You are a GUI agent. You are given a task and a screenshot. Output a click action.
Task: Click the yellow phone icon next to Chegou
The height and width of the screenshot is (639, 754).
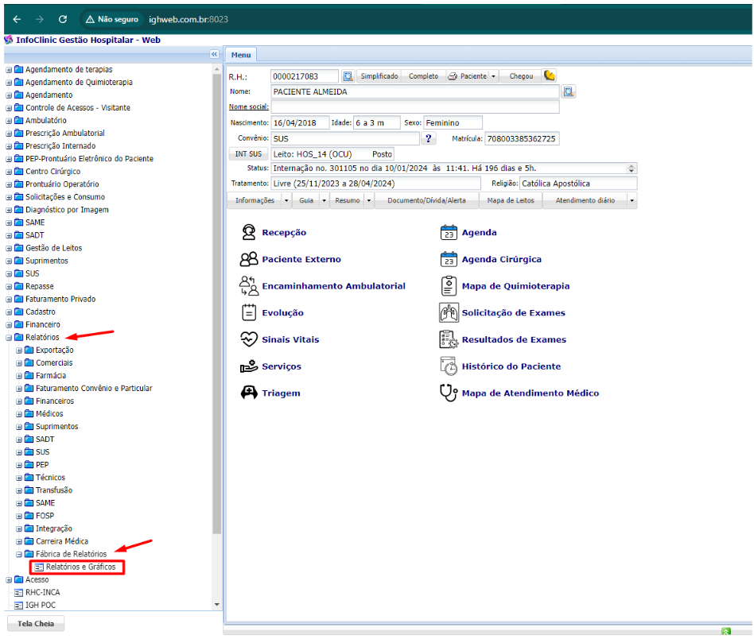coord(549,76)
